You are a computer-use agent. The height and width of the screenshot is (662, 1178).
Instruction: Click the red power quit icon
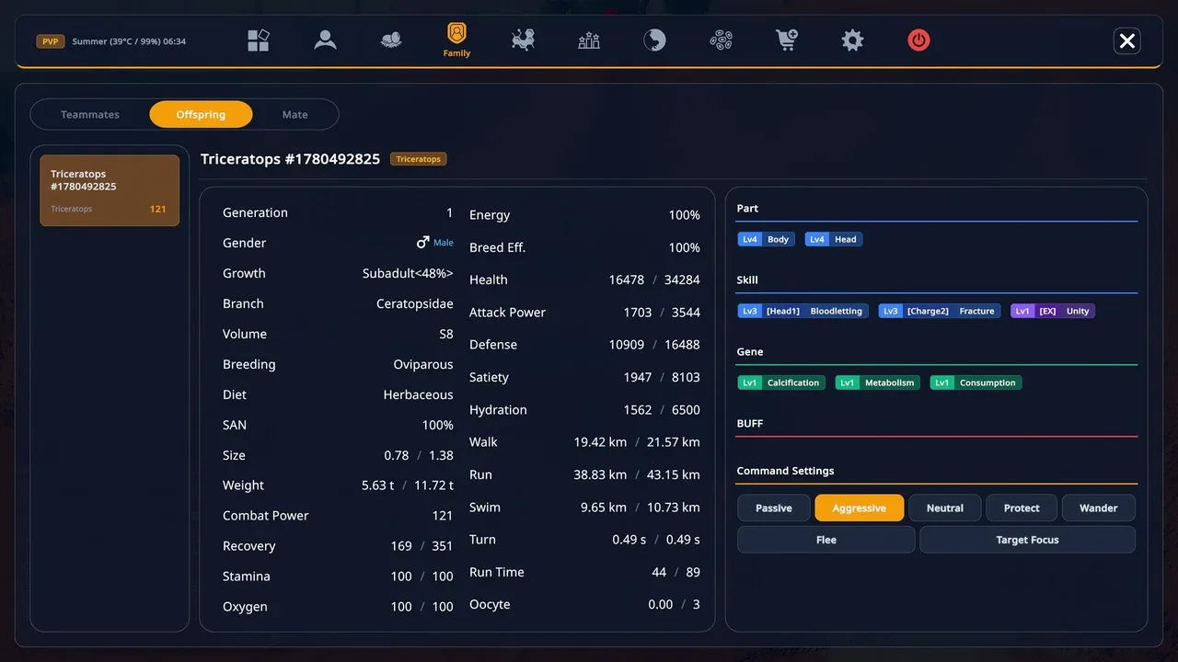[918, 40]
